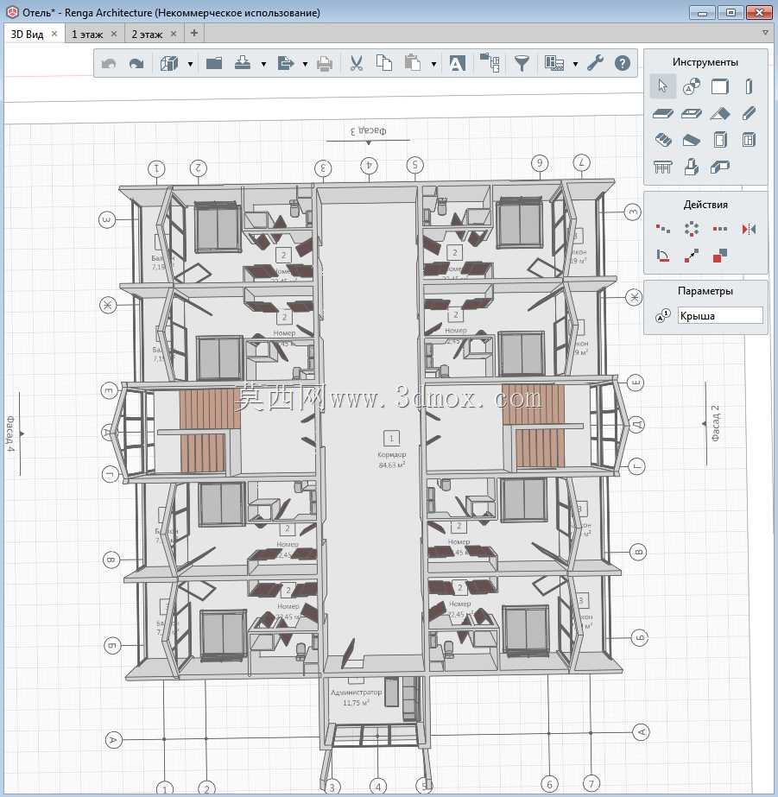Open the tab list arrow at far right
This screenshot has height=797, width=778.
point(765,33)
